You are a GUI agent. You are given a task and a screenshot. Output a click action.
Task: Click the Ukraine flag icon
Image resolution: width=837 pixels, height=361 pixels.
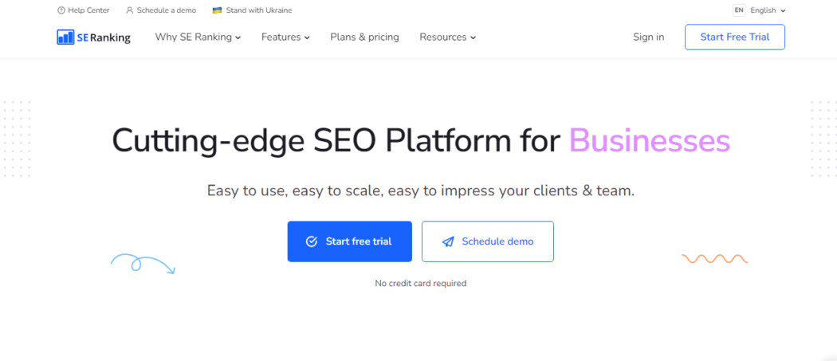(218, 10)
